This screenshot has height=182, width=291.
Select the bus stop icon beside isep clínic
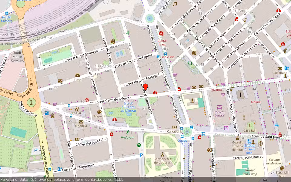tap(158, 56)
